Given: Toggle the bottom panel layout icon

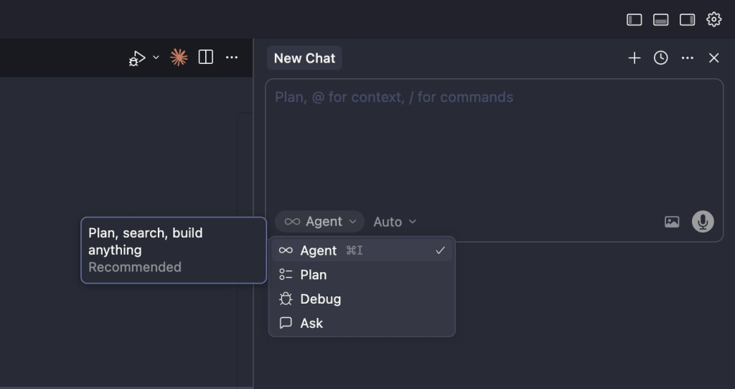Looking at the screenshot, I should [661, 19].
